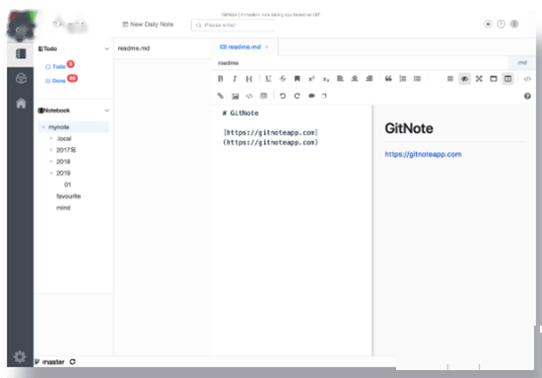Apply strikethrough formatting
542x378 pixels.
click(x=283, y=79)
